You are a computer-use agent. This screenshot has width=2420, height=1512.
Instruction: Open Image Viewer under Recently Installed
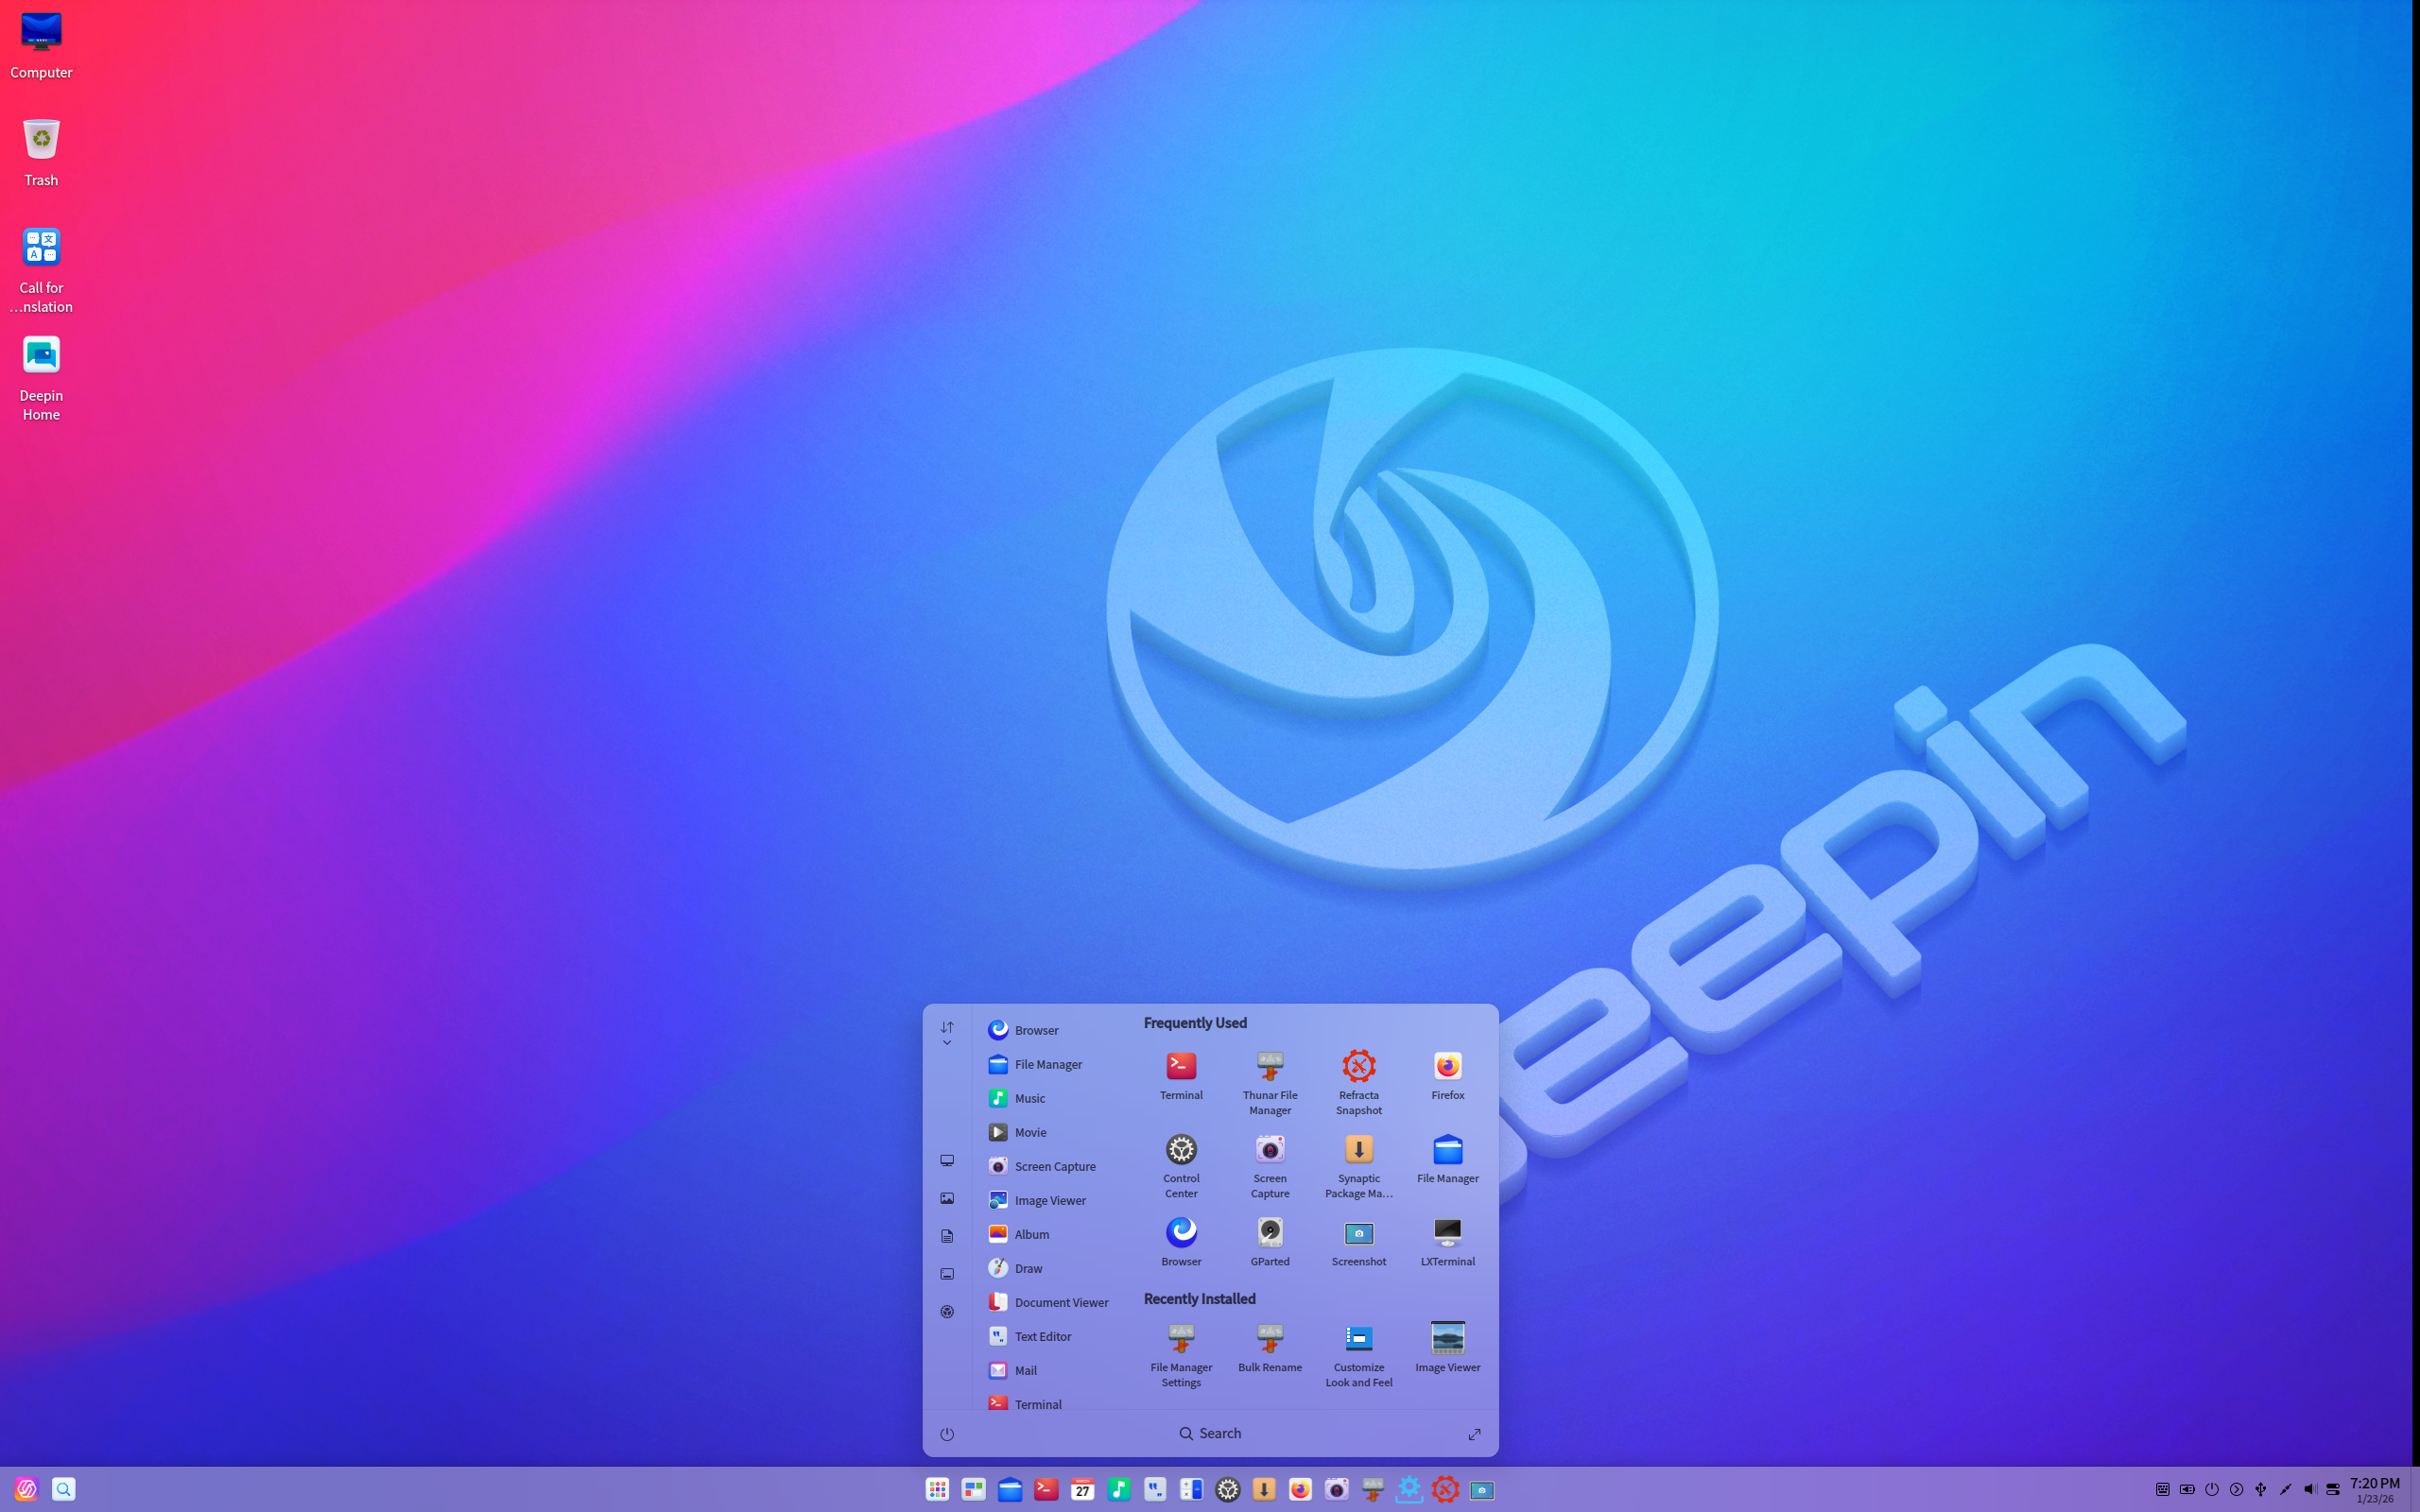1447,1347
